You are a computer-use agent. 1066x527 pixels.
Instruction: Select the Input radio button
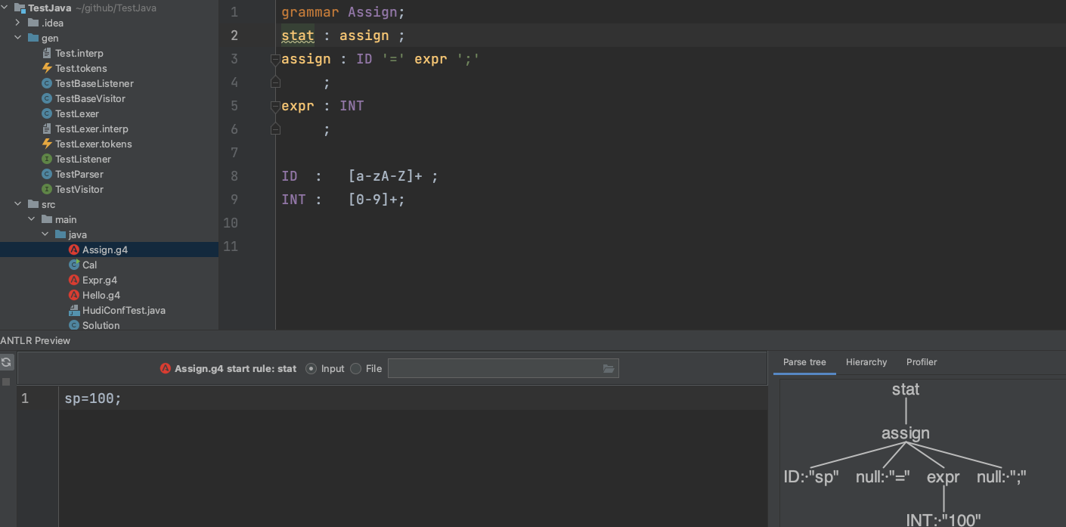tap(311, 368)
